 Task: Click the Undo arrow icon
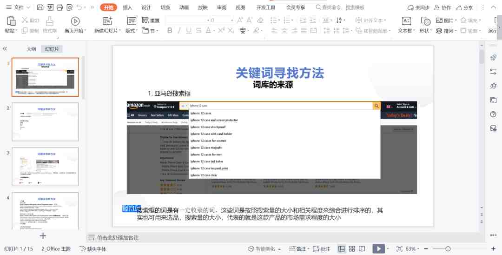coord(79,7)
